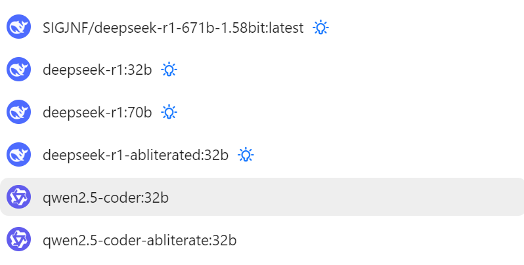Image resolution: width=524 pixels, height=265 pixels.
Task: Select the SIGJNF/deepseek-r1-671b-1.58bit:latest model
Action: (x=173, y=28)
